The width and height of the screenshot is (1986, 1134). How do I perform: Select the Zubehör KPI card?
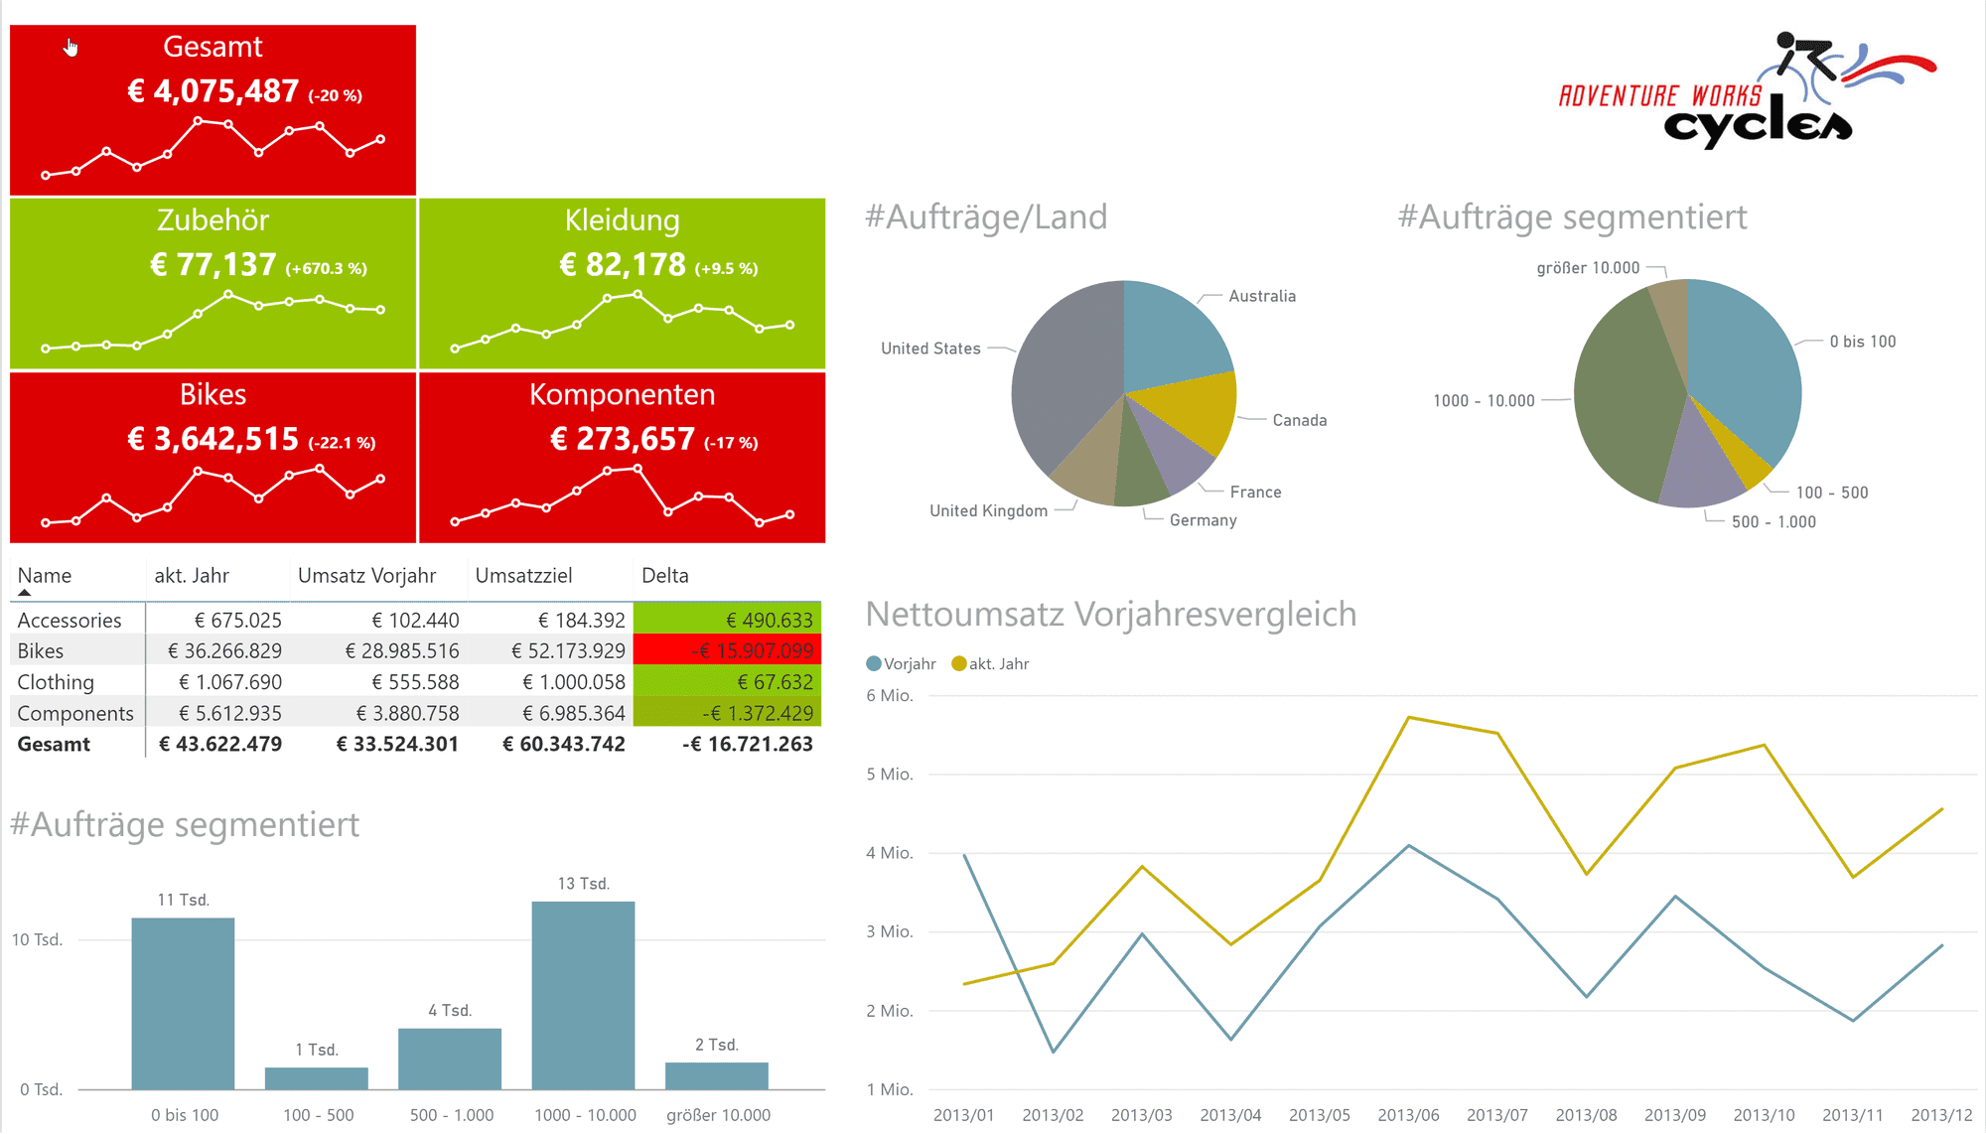pos(213,284)
